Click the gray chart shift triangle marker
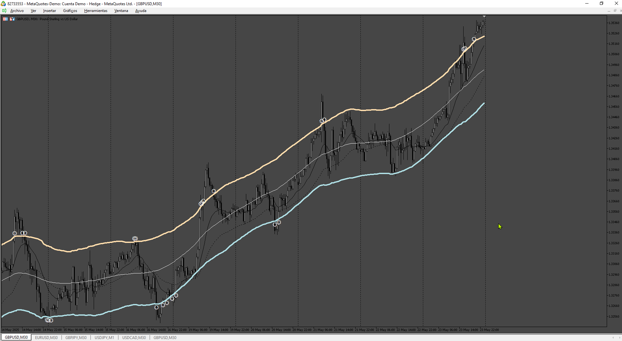 pos(484,16)
